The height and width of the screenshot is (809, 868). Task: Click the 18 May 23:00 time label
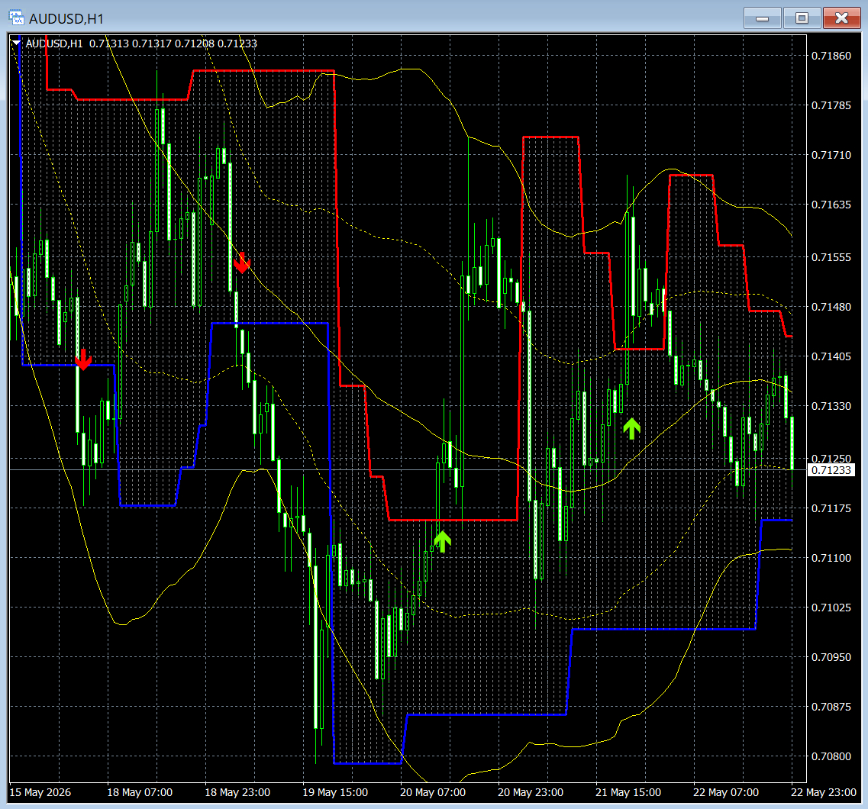(237, 792)
